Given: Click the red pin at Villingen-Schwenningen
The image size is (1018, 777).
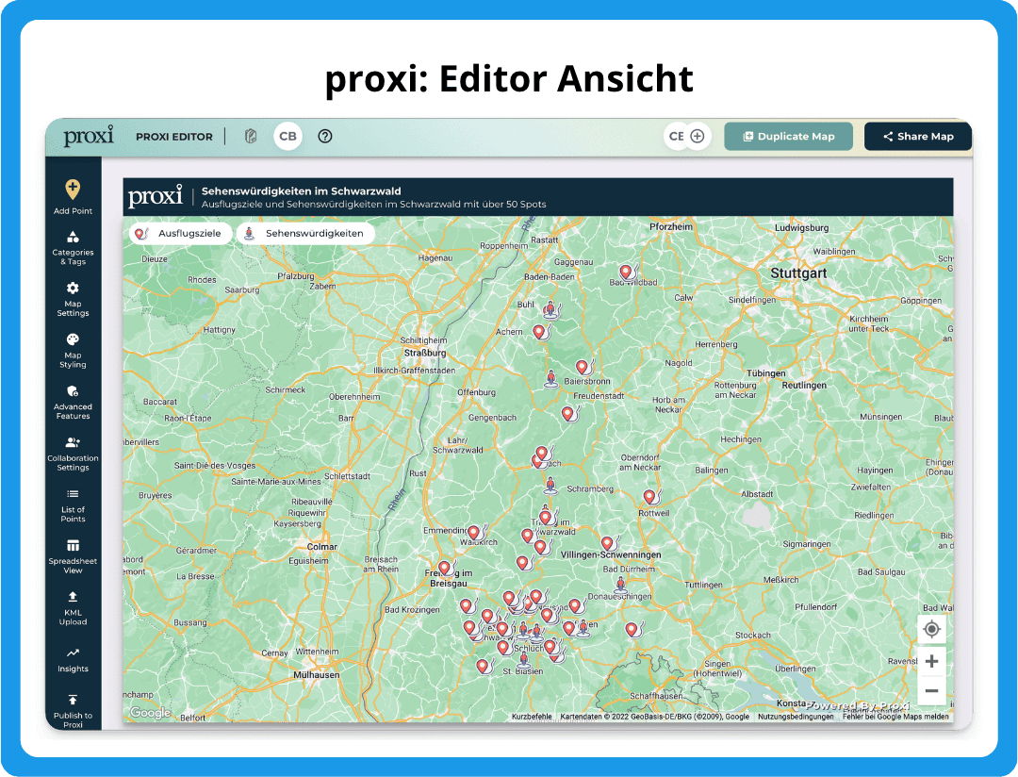Looking at the screenshot, I should click(x=607, y=543).
